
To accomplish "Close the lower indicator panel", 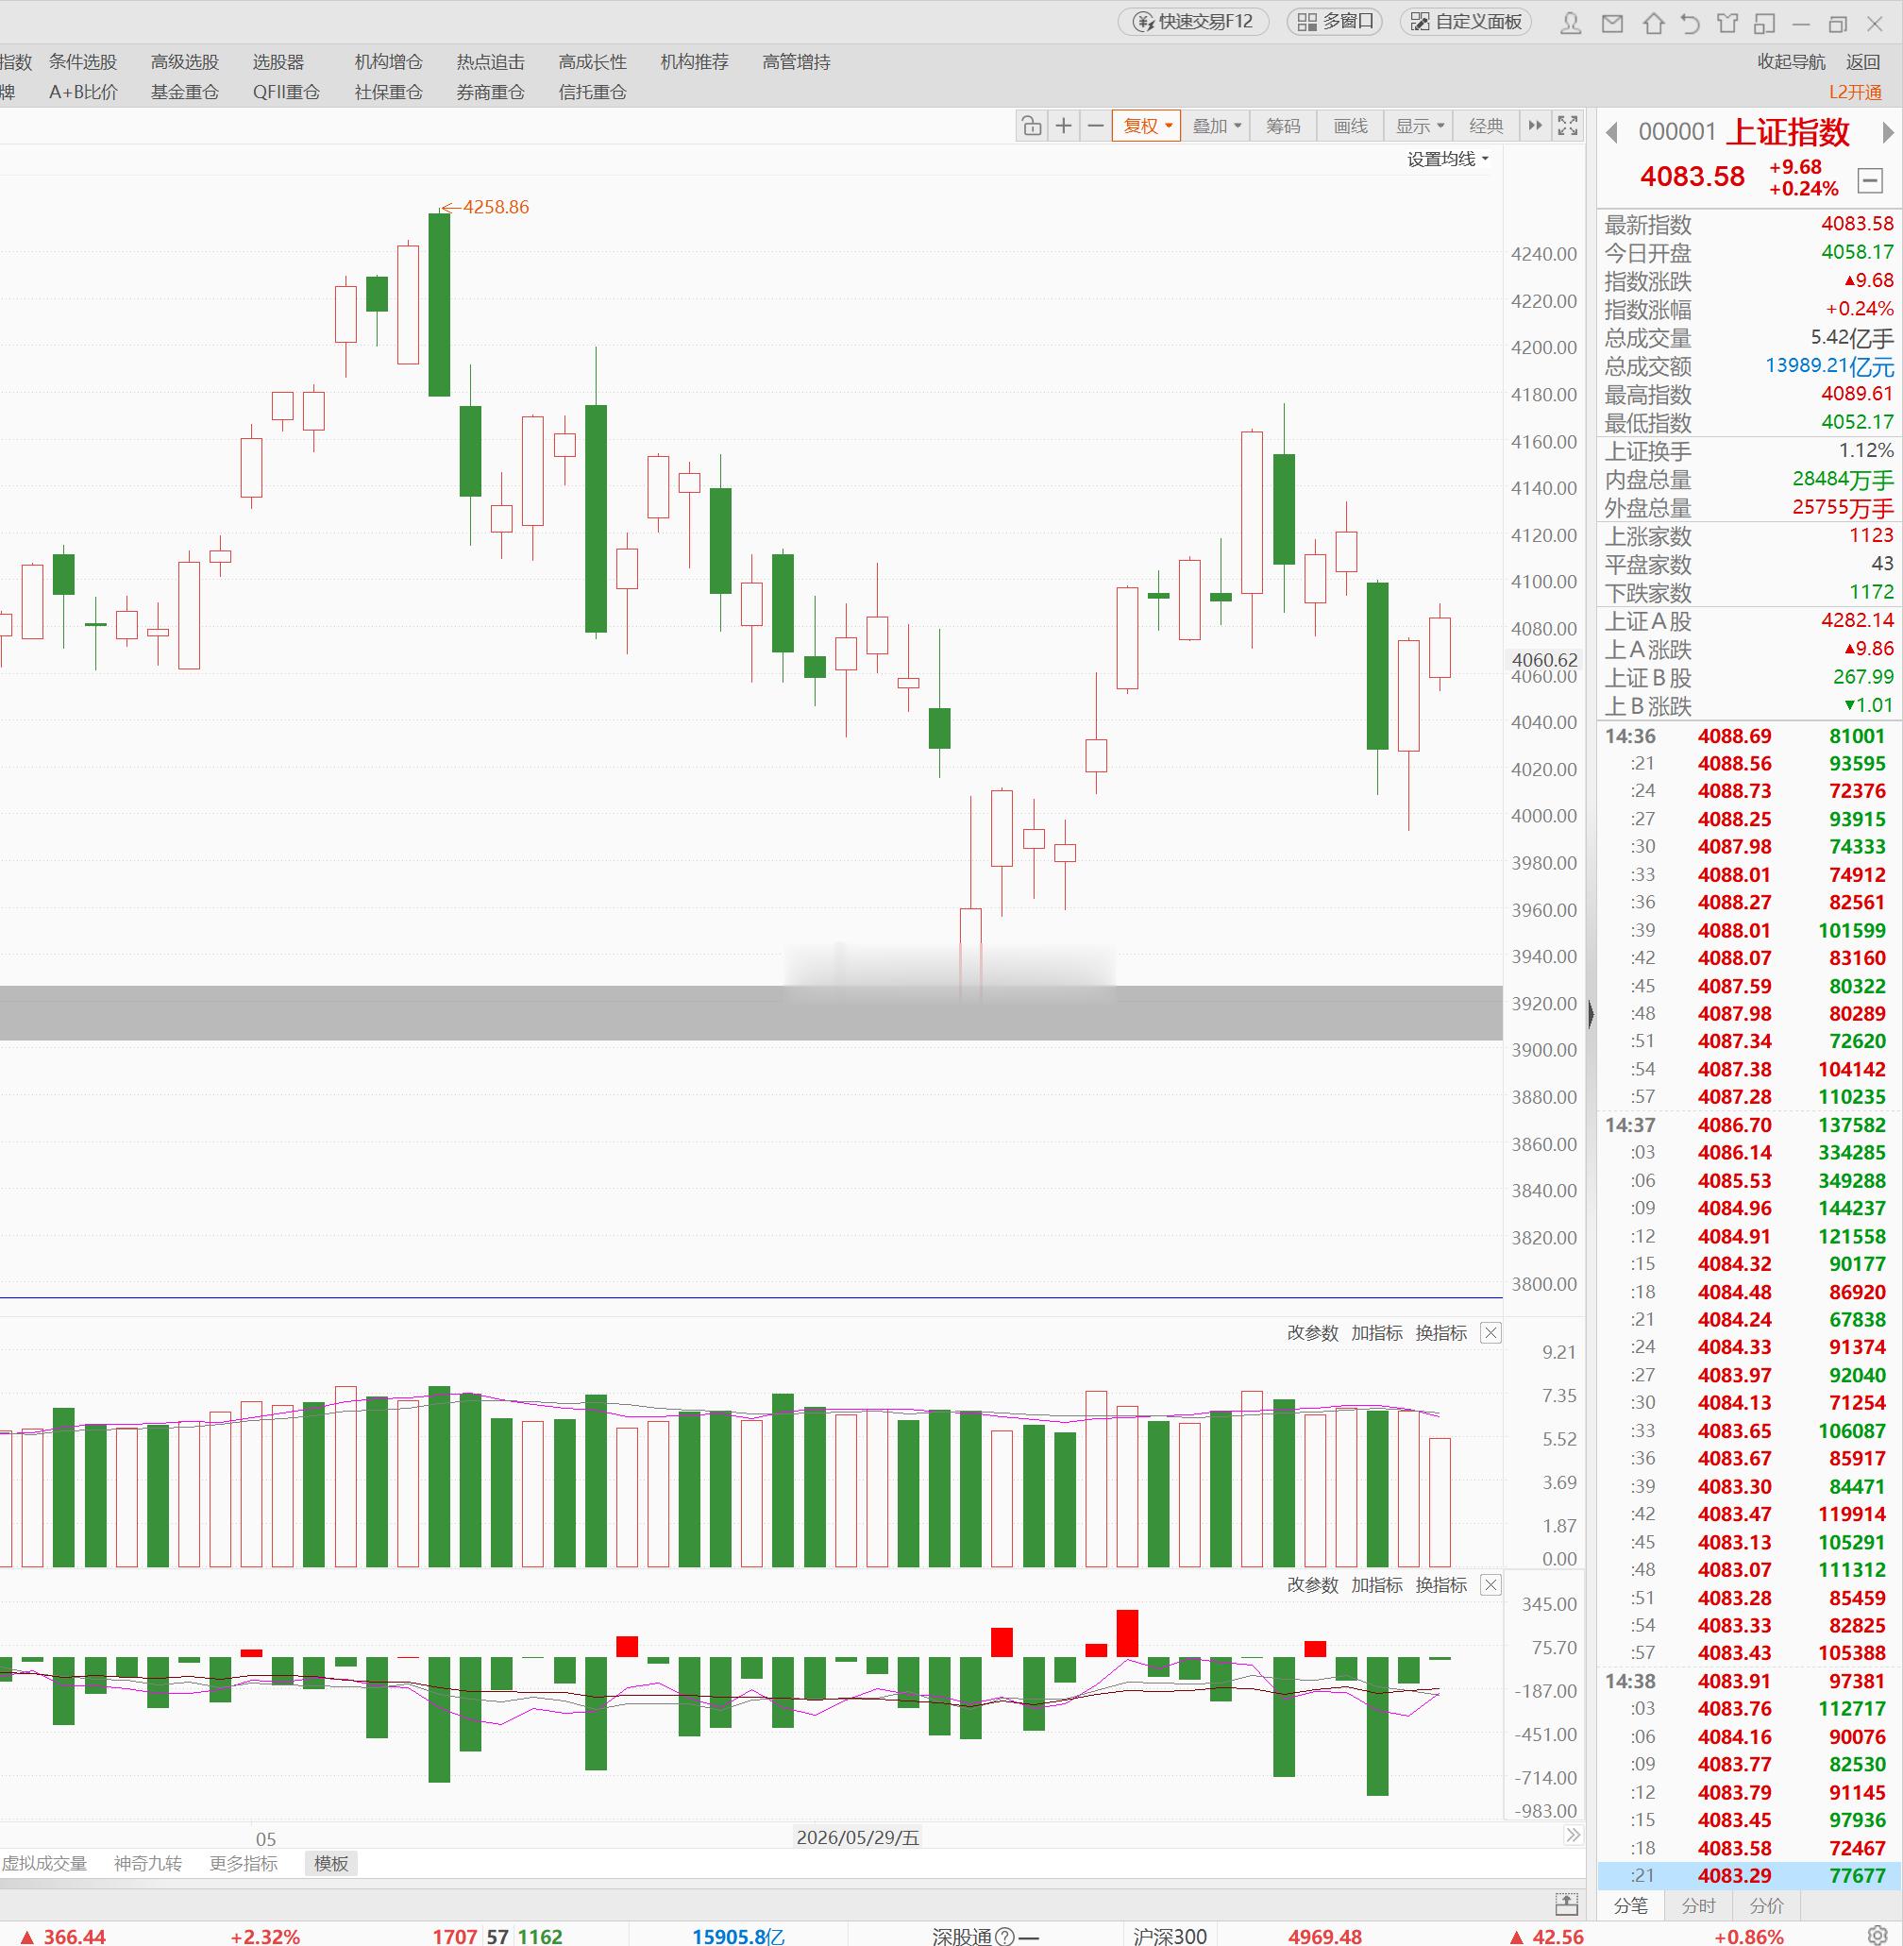I will [1490, 1584].
